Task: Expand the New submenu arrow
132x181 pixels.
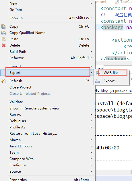Action: [x=91, y=3]
